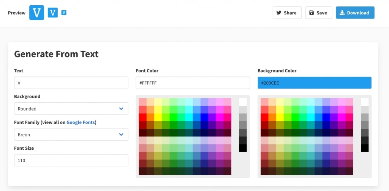Screen dimensions: 389x191
Task: Choose pure bright green in Font Color palette
Action: (x=173, y=117)
